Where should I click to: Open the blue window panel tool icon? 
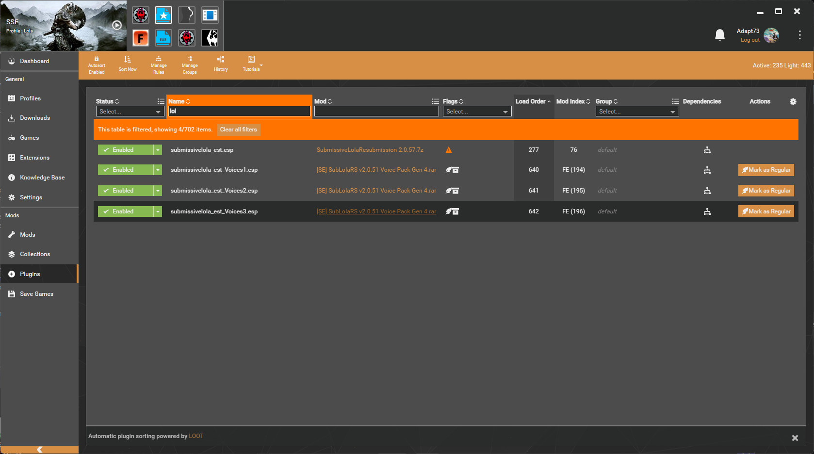210,15
